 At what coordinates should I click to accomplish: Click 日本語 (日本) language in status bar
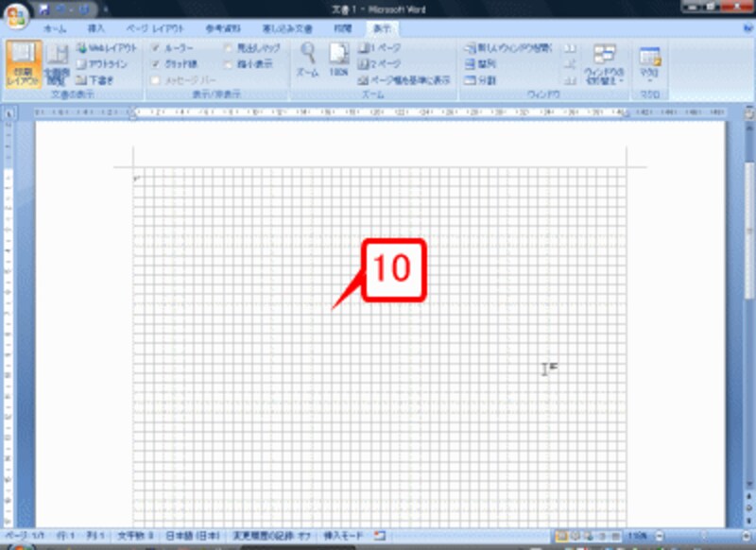tap(193, 536)
